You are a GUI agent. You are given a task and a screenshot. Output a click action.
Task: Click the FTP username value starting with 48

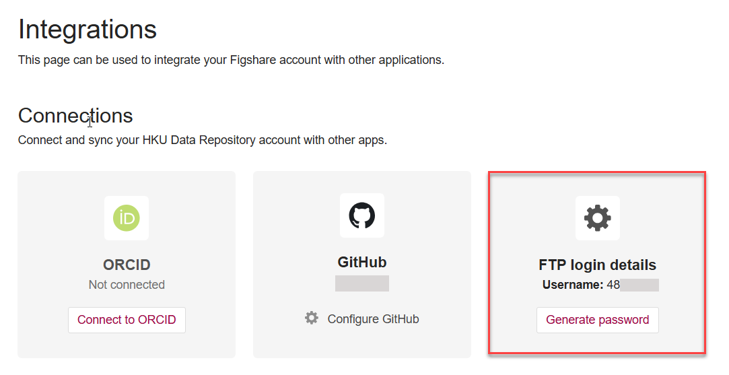click(x=633, y=285)
